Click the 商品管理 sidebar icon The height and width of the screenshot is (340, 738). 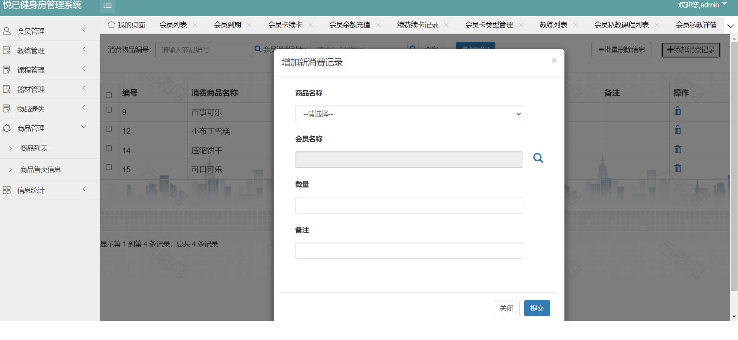point(7,128)
